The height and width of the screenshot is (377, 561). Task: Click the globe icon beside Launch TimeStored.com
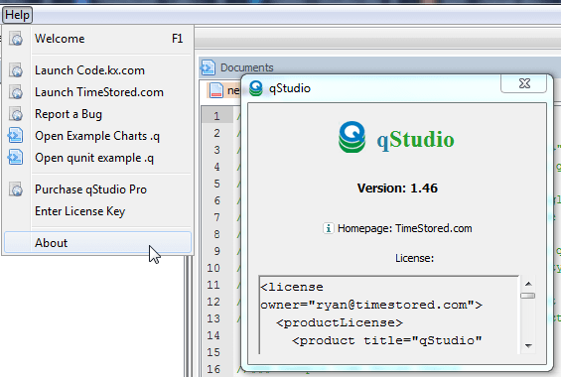(x=16, y=92)
